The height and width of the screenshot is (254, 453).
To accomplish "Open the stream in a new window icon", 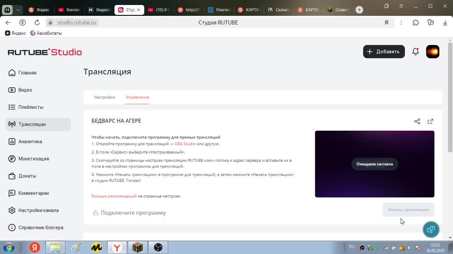I will click(431, 122).
